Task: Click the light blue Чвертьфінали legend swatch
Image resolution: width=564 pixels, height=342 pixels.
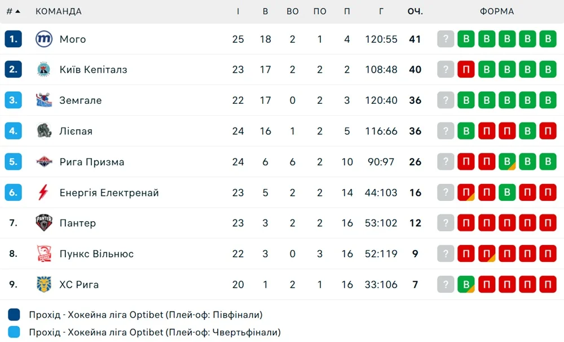Action: (x=15, y=332)
